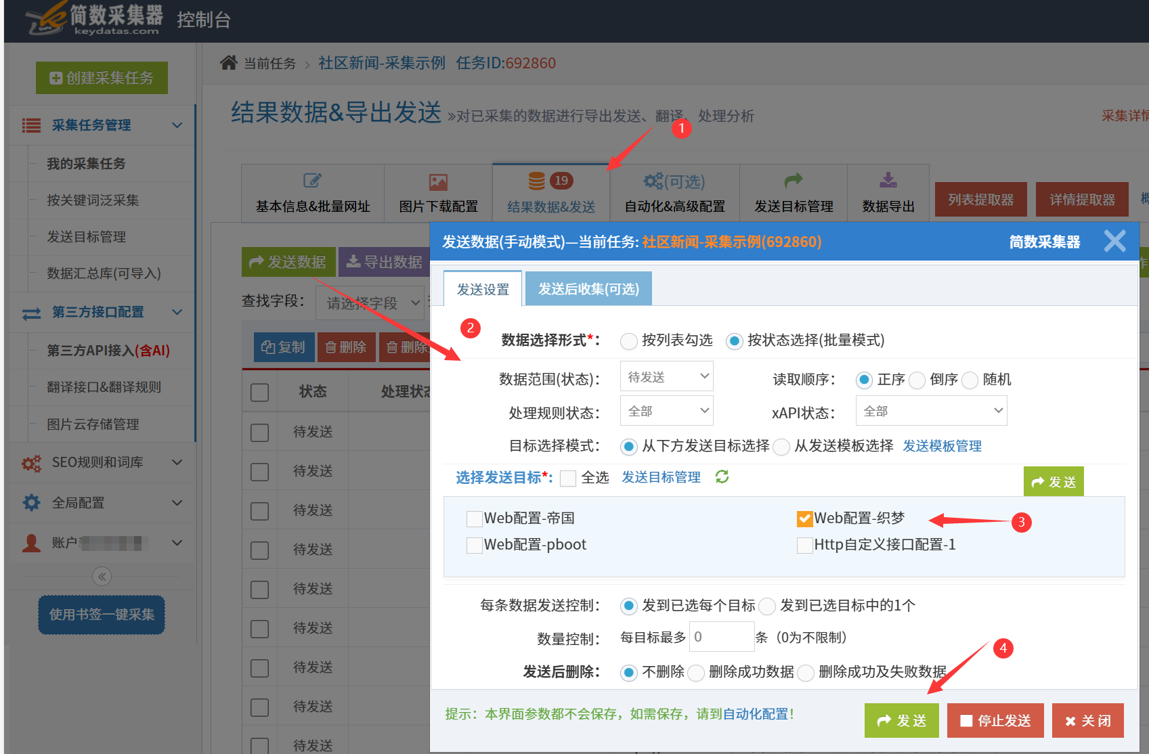Open 数据汇总库(可导入) in sidebar
The width and height of the screenshot is (1149, 754).
[x=104, y=273]
